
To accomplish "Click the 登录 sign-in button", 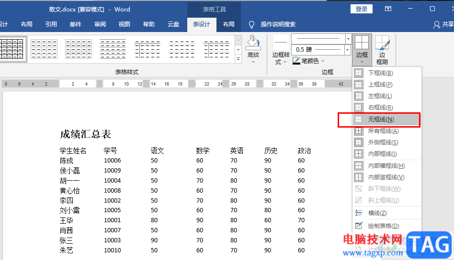I will point(362,9).
